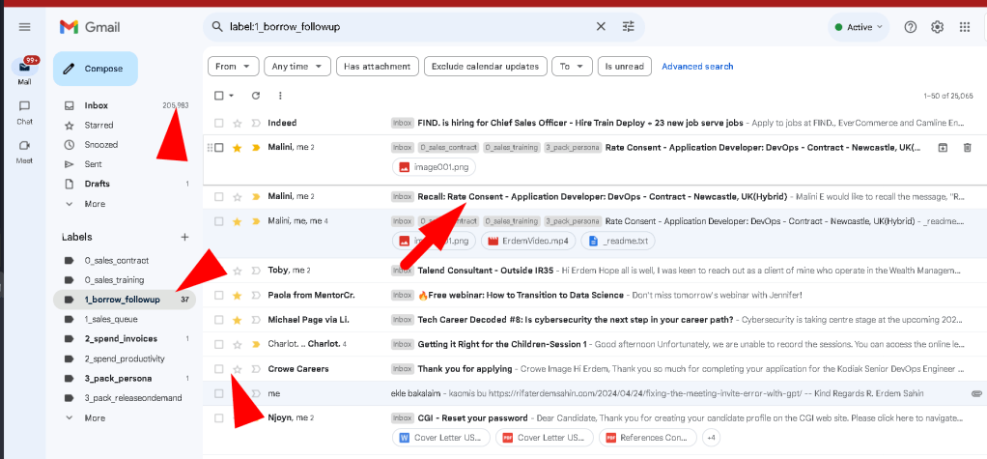The height and width of the screenshot is (459, 987).
Task: Open the More options three-dot menu
Action: point(280,96)
